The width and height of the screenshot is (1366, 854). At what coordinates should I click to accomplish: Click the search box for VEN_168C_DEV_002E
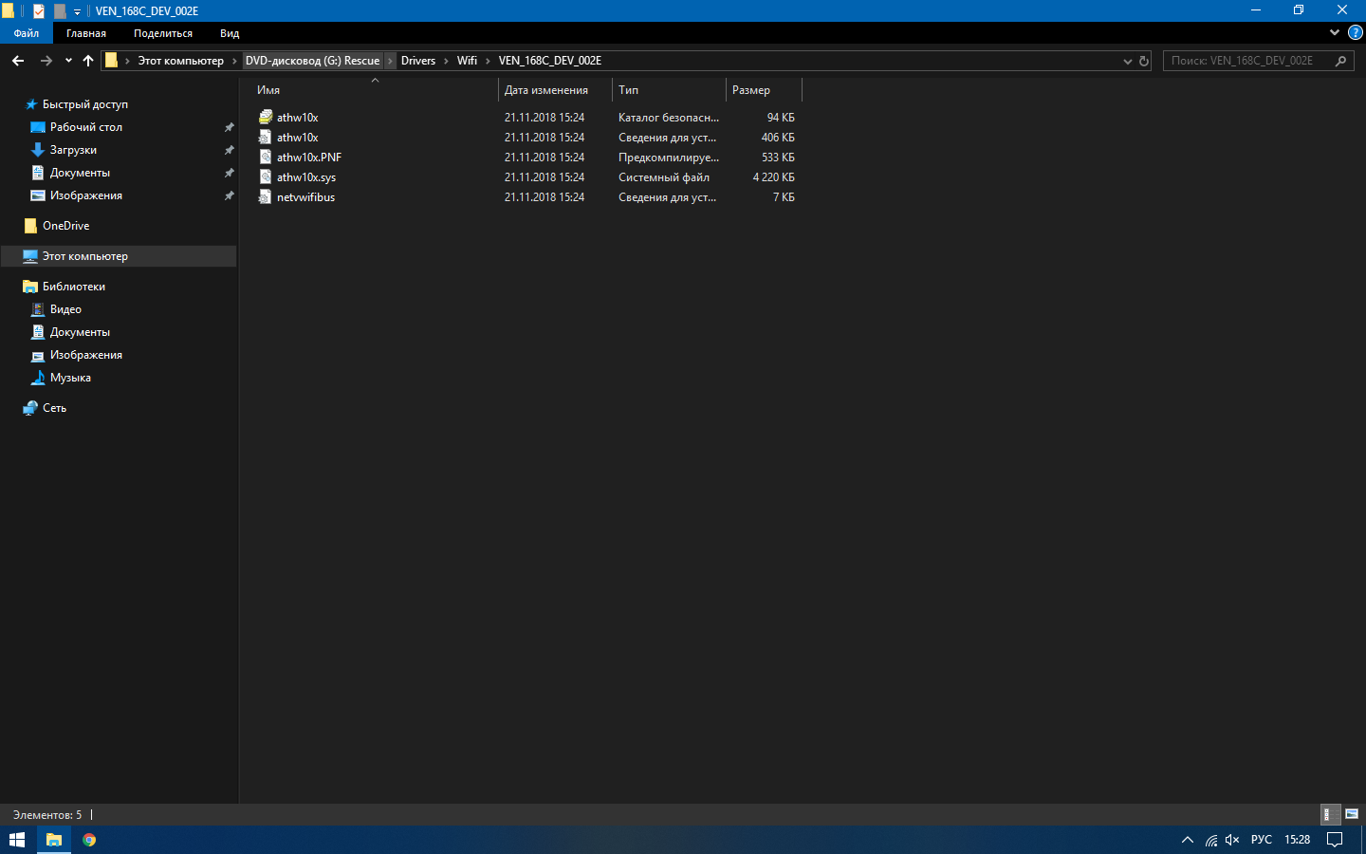pyautogui.click(x=1247, y=61)
